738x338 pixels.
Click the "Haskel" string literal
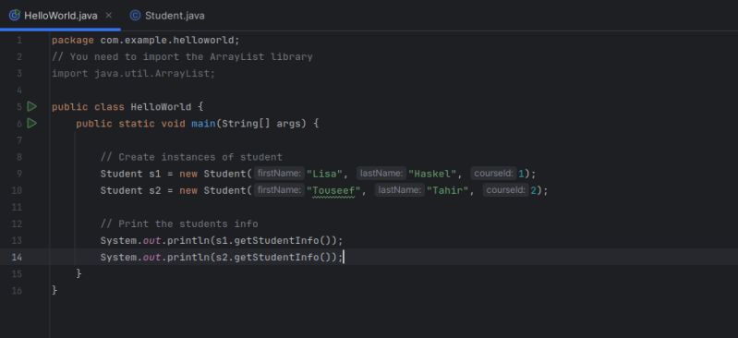pos(432,174)
